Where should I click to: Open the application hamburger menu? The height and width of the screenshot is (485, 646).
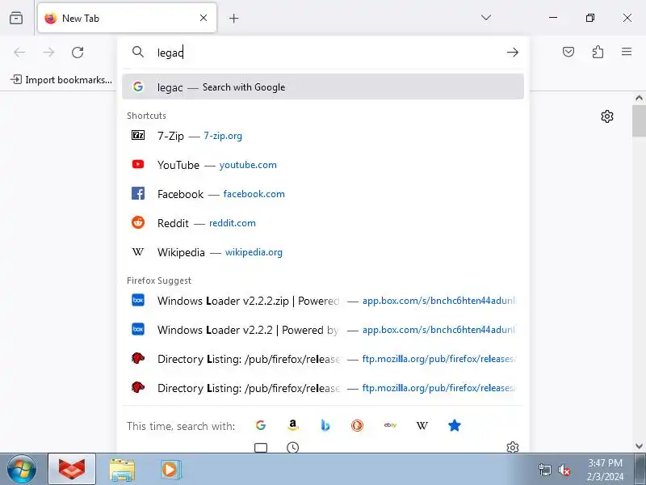(627, 52)
